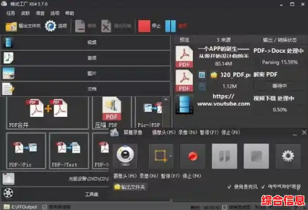Click the 80.14M file size text
The height and width of the screenshot is (210, 308).
[223, 64]
